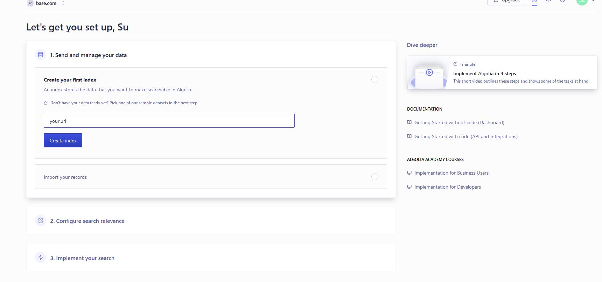Image resolution: width=602 pixels, height=282 pixels.
Task: Play the Implement Algolia in 4 steps video
Action: (x=429, y=72)
